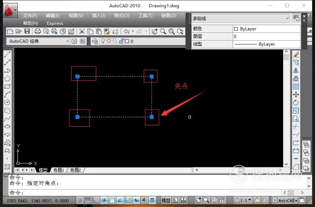Click the Copy clipboard icon
Image resolution: width=315 pixels, height=207 pixels.
[90, 31]
